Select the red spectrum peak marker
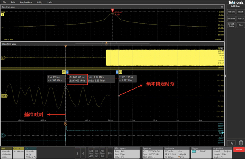 (112, 11)
